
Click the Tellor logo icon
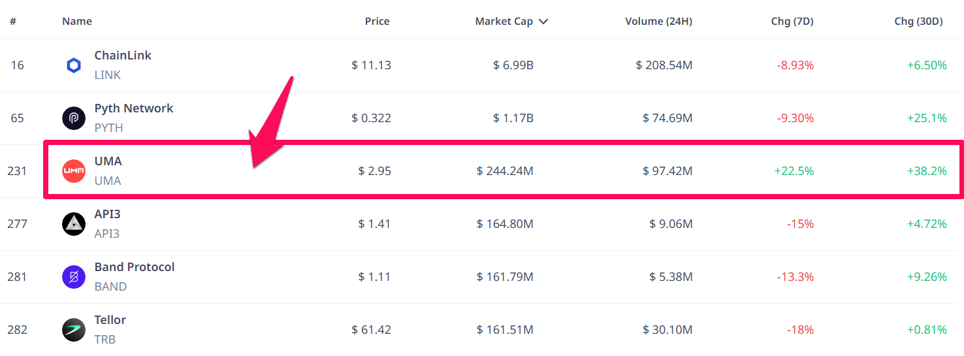pyautogui.click(x=74, y=330)
